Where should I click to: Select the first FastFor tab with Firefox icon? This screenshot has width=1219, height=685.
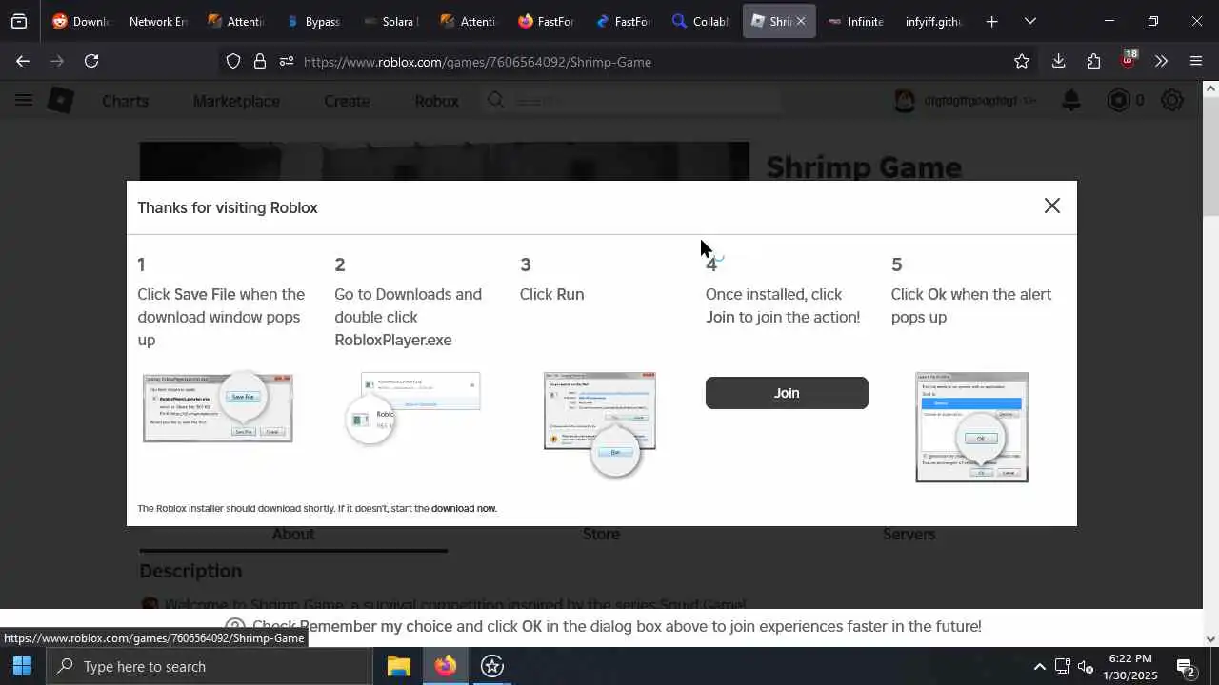pyautogui.click(x=546, y=21)
